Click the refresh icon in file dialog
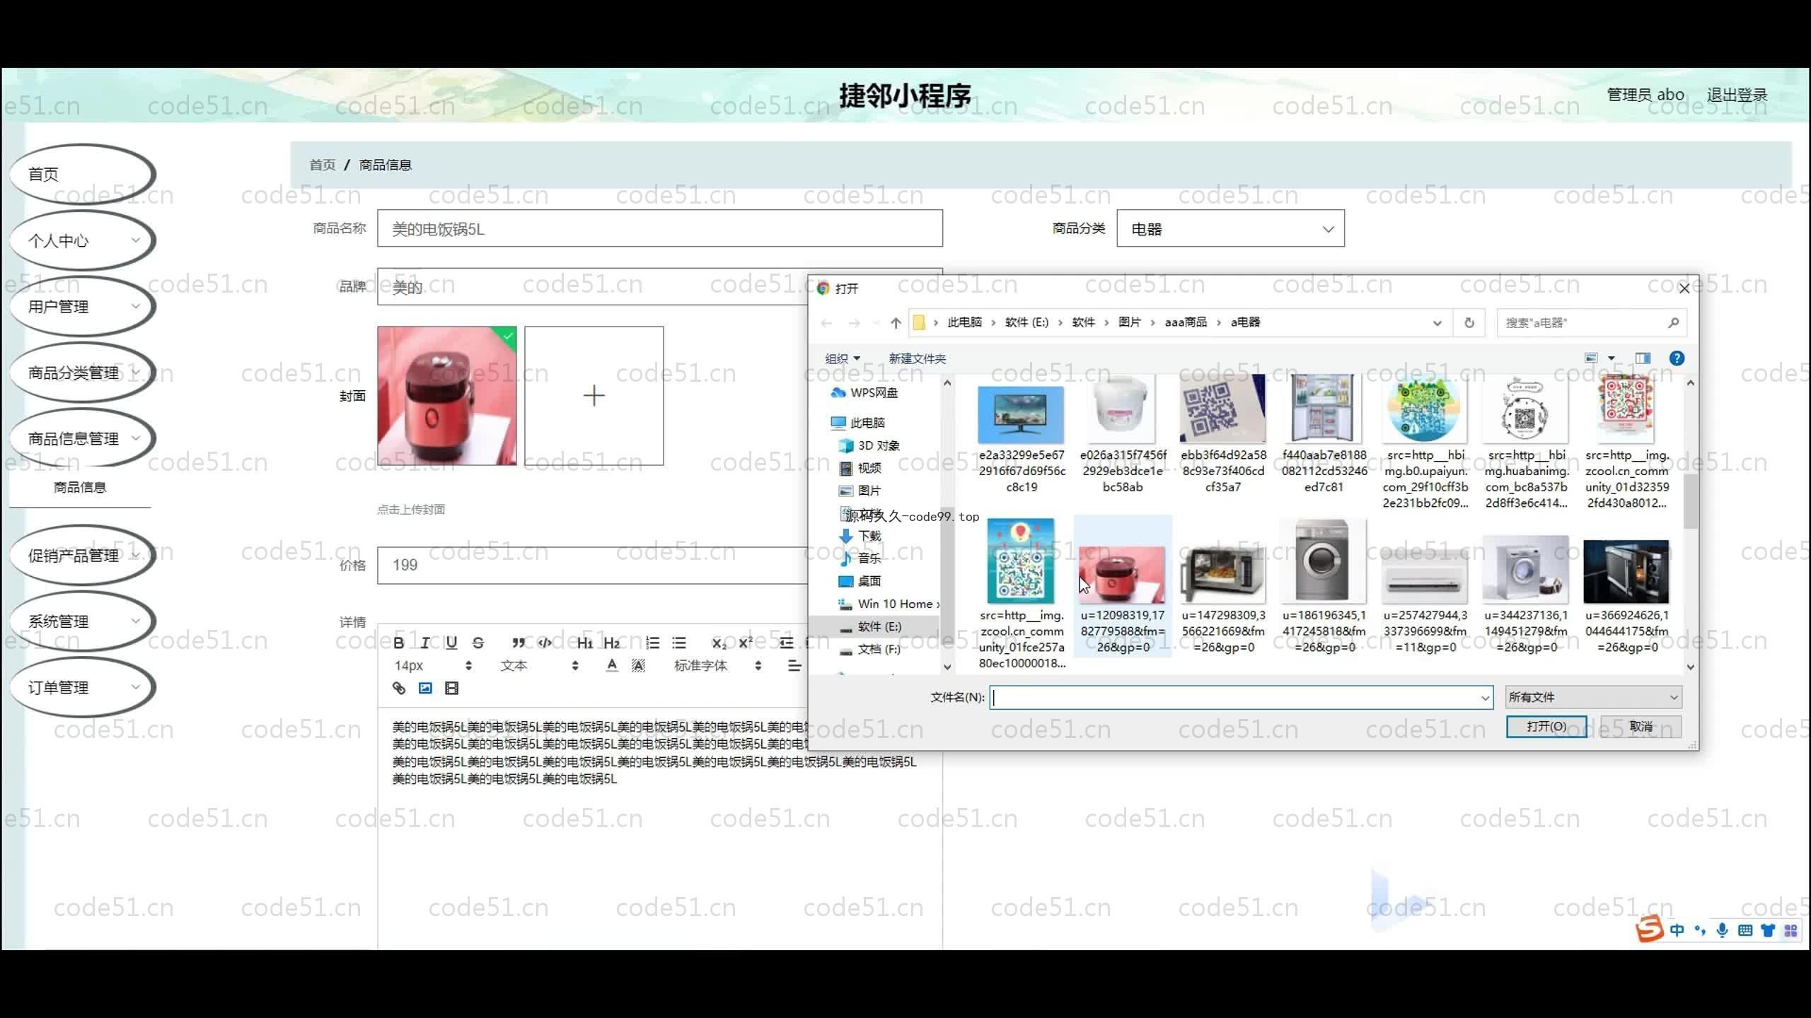The height and width of the screenshot is (1018, 1811). (x=1469, y=322)
